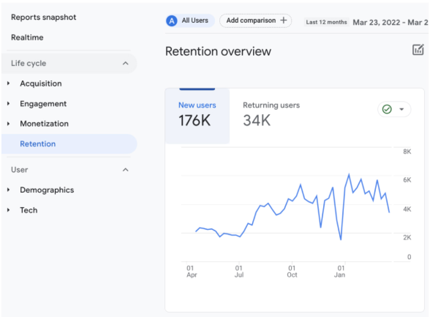
Task: Collapse the Life cycle section chevron
Action: click(x=125, y=63)
